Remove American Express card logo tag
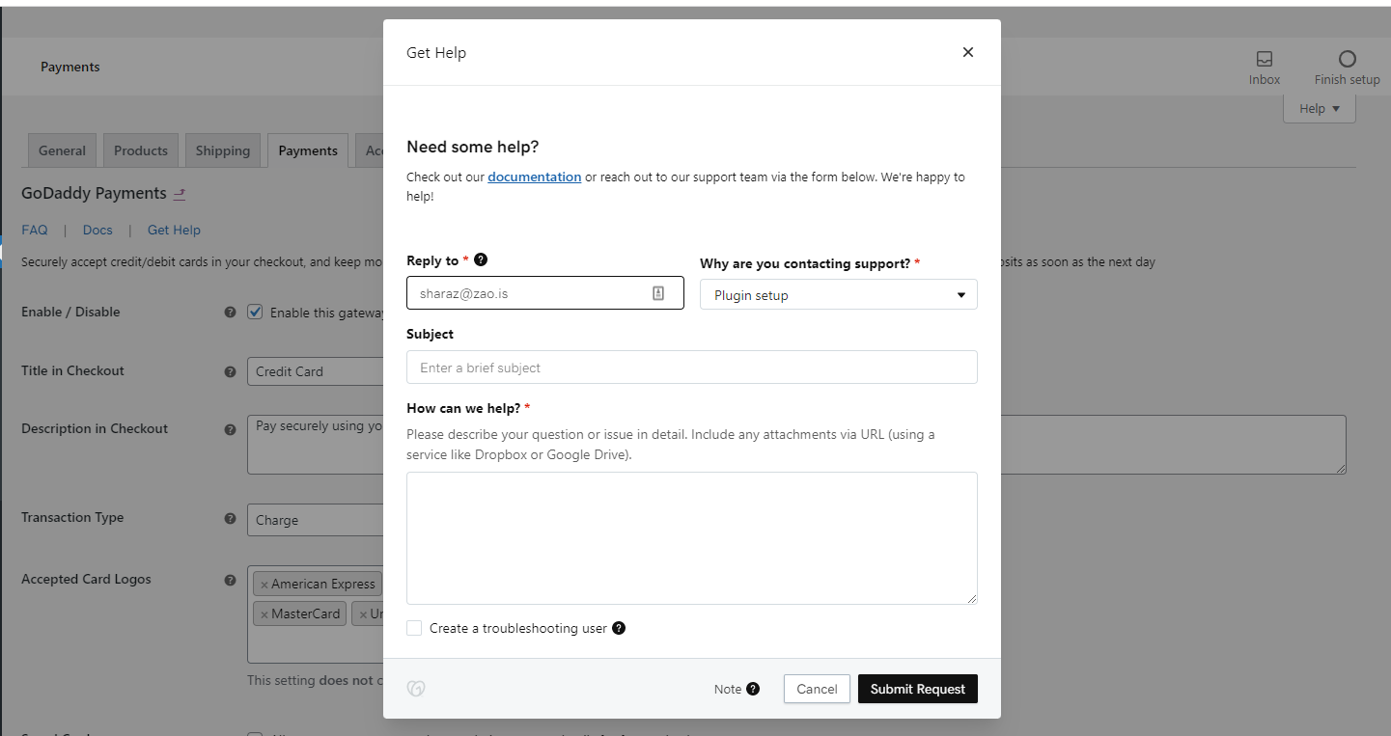Viewport: 1391px width, 736px height. [x=264, y=585]
